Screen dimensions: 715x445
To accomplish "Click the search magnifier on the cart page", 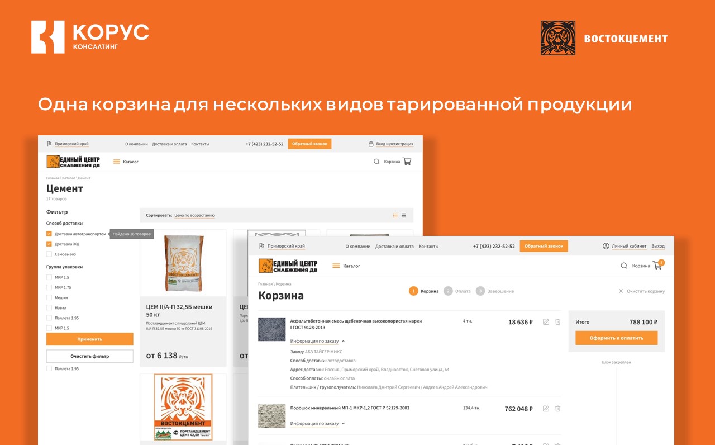I will tap(624, 266).
